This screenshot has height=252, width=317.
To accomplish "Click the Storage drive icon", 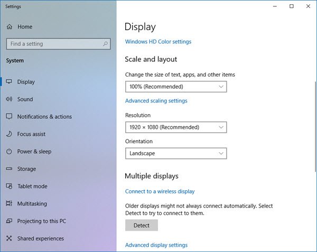I will pyautogui.click(x=9, y=169).
